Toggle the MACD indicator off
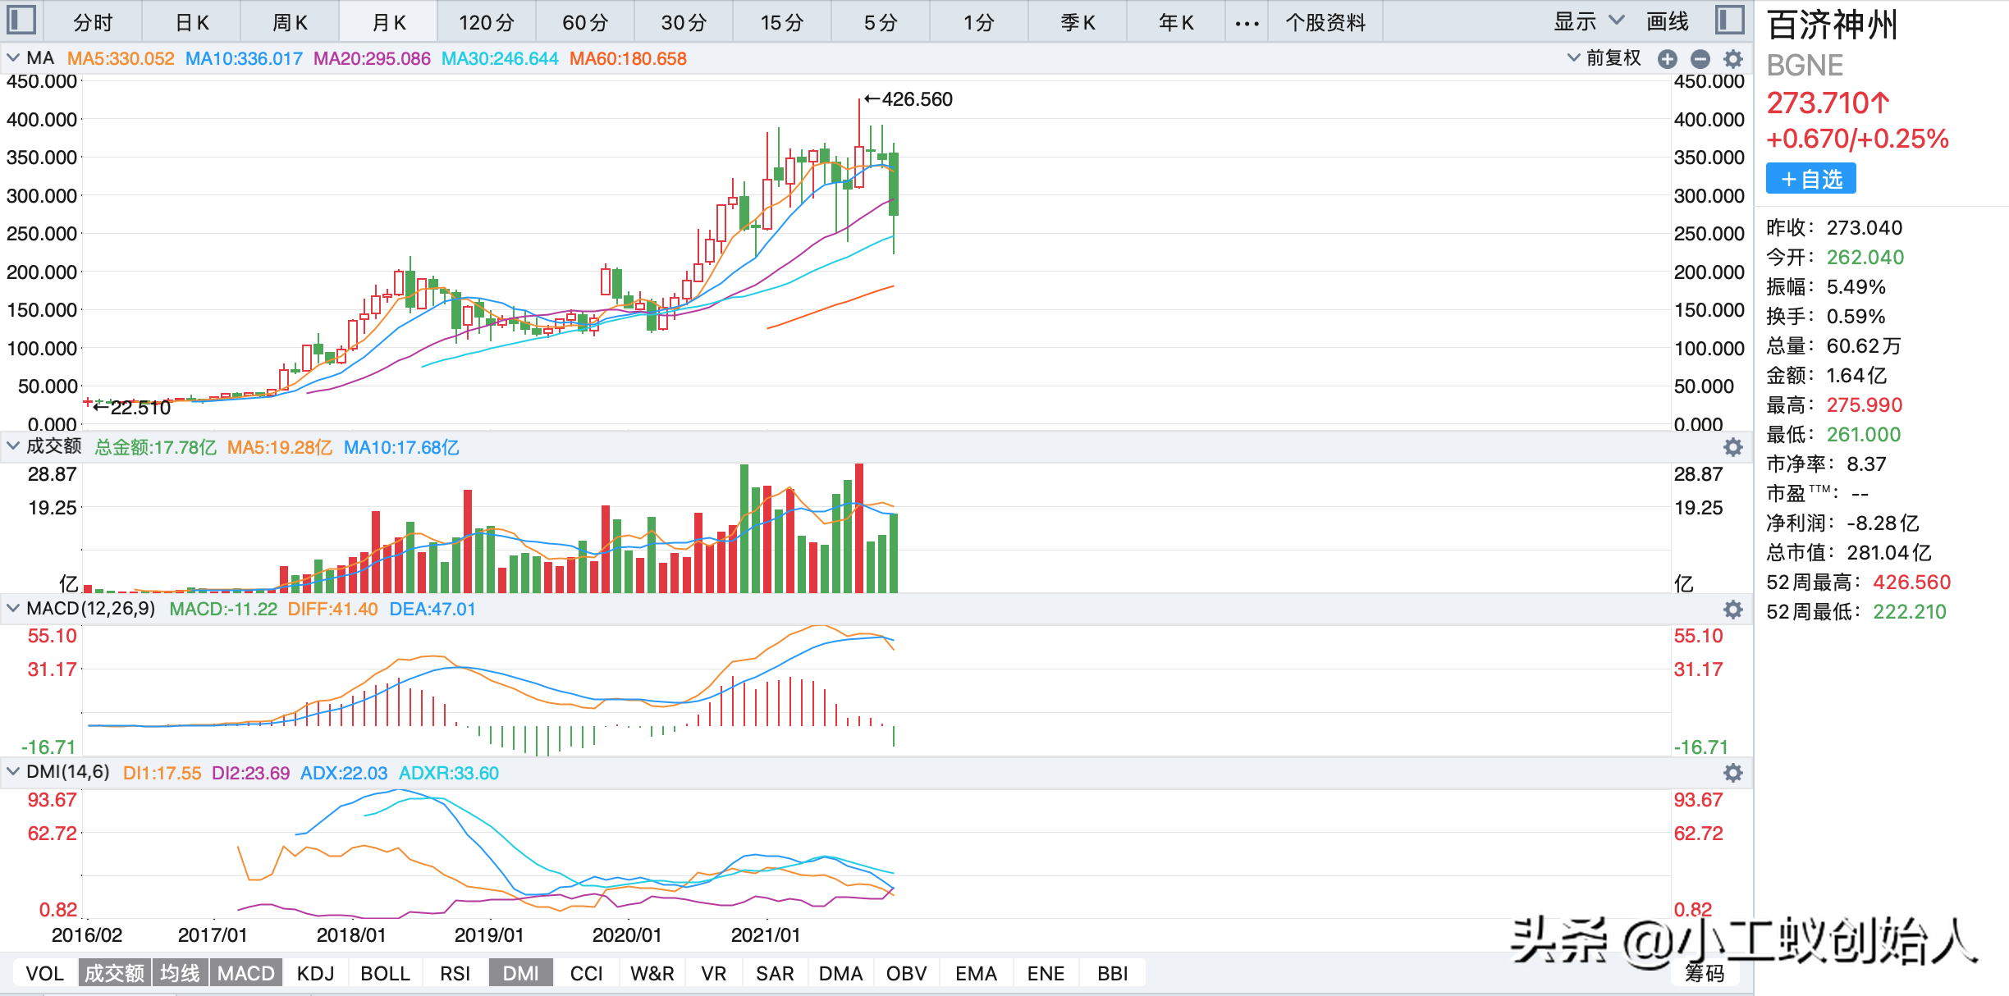2009x996 pixels. coord(246,974)
